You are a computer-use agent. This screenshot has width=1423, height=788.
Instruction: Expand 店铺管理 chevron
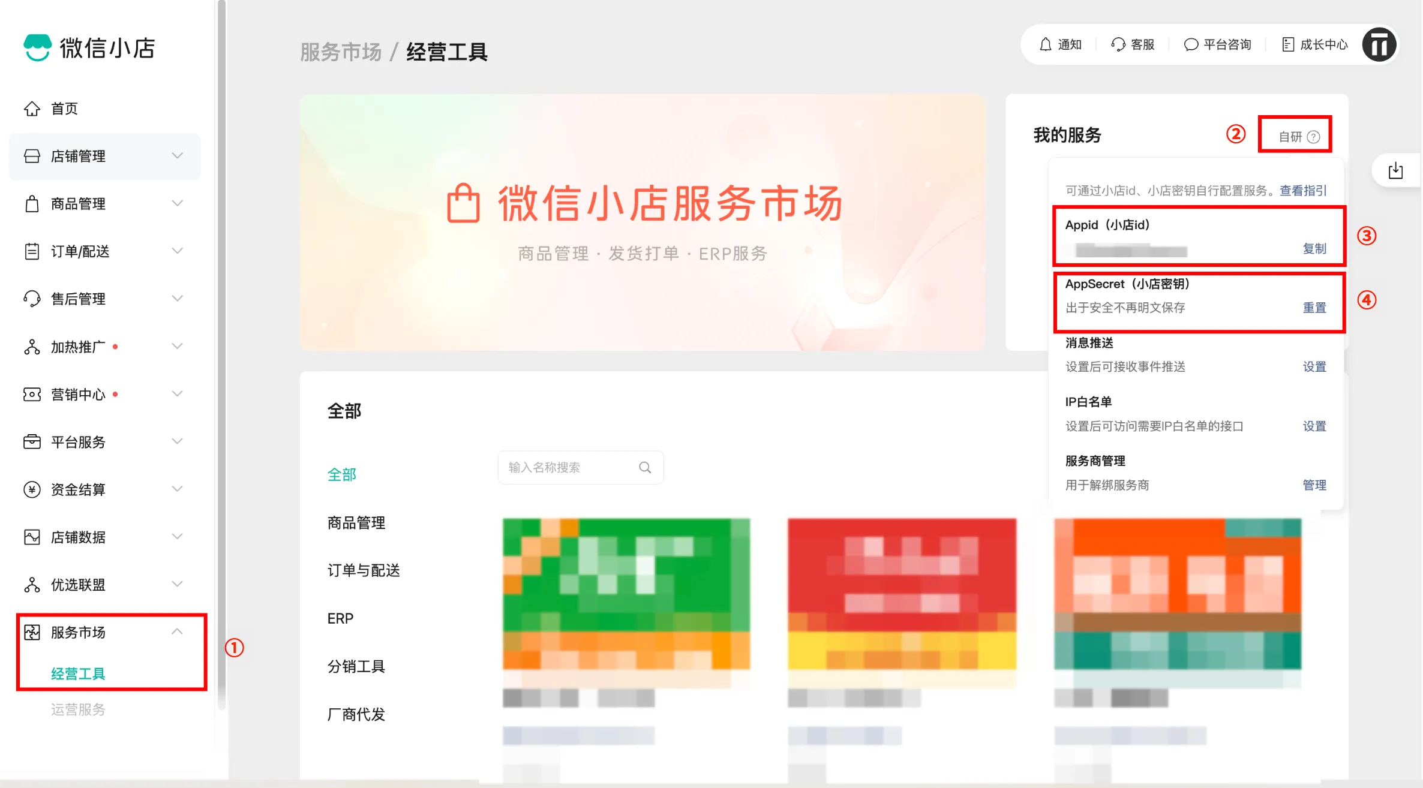177,155
